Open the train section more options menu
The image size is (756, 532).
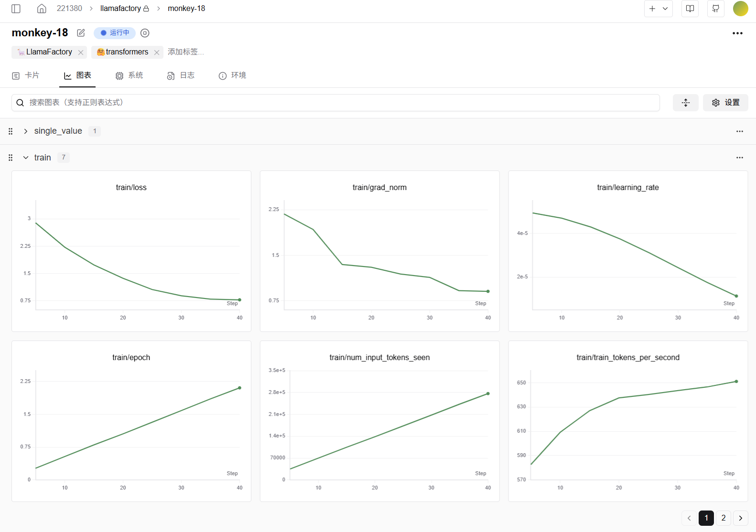click(x=739, y=158)
